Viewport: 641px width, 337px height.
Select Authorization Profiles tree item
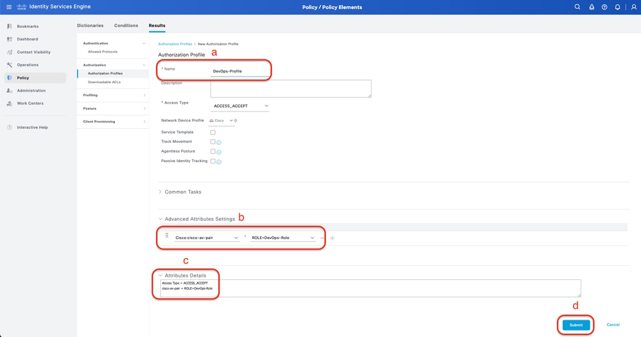point(105,74)
